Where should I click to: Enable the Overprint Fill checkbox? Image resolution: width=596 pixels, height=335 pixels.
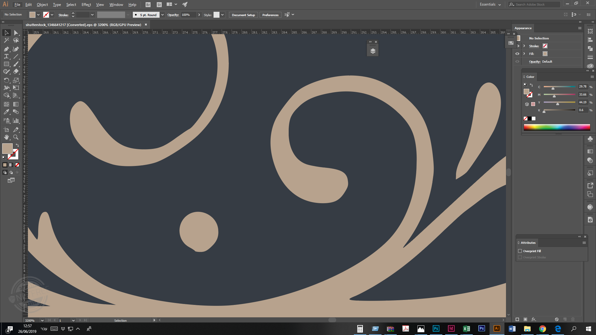tap(520, 251)
